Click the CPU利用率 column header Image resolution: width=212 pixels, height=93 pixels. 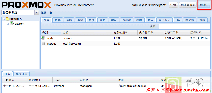click(x=176, y=33)
